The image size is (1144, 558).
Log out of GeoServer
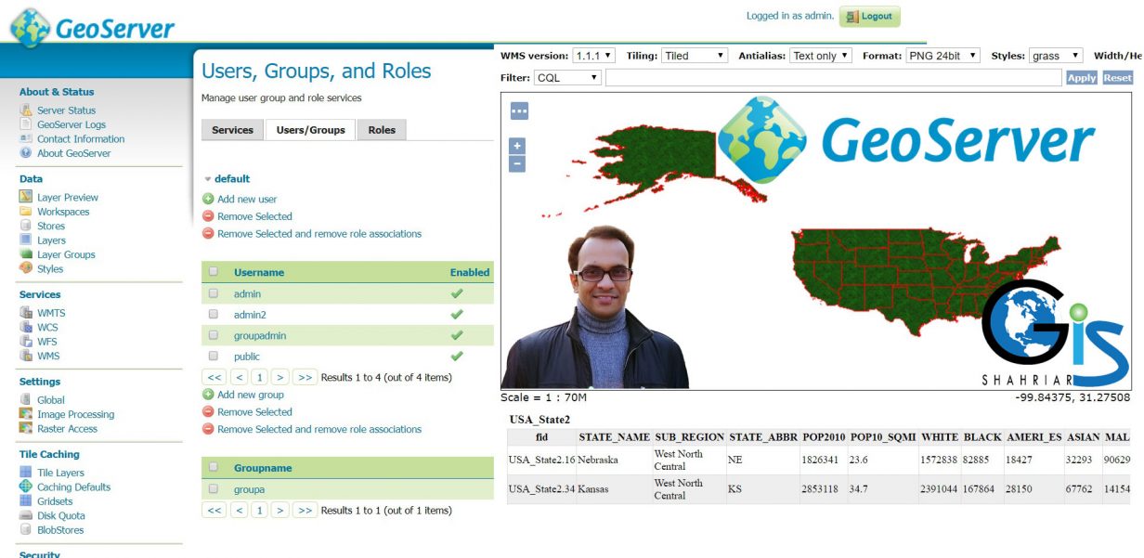click(871, 16)
